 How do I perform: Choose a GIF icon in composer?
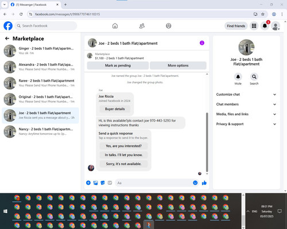tap(110, 183)
